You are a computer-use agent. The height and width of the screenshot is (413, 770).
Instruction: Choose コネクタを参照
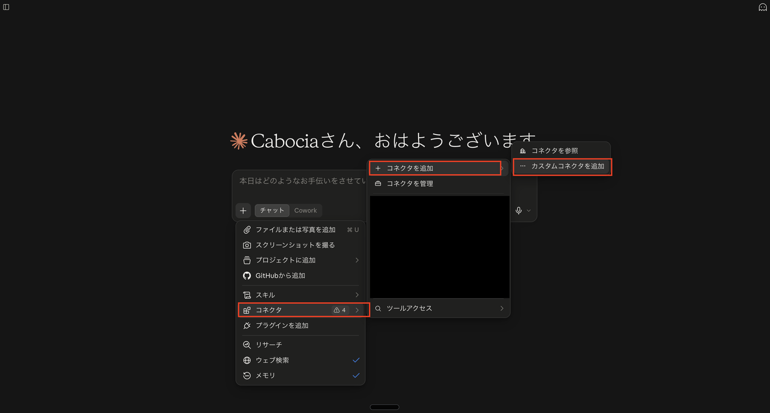coord(561,150)
